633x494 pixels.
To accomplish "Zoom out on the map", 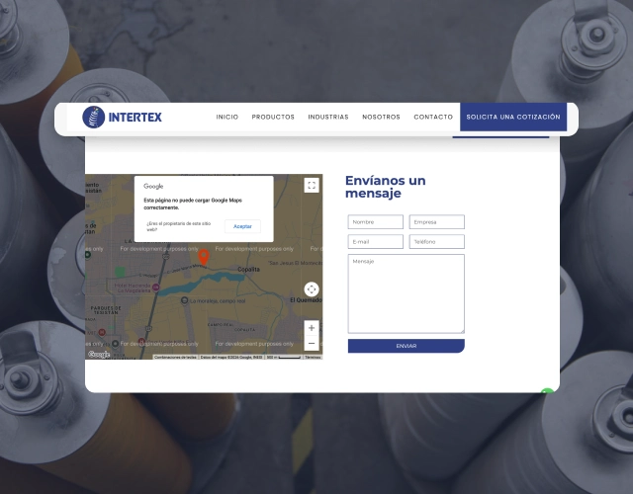I will [x=312, y=343].
